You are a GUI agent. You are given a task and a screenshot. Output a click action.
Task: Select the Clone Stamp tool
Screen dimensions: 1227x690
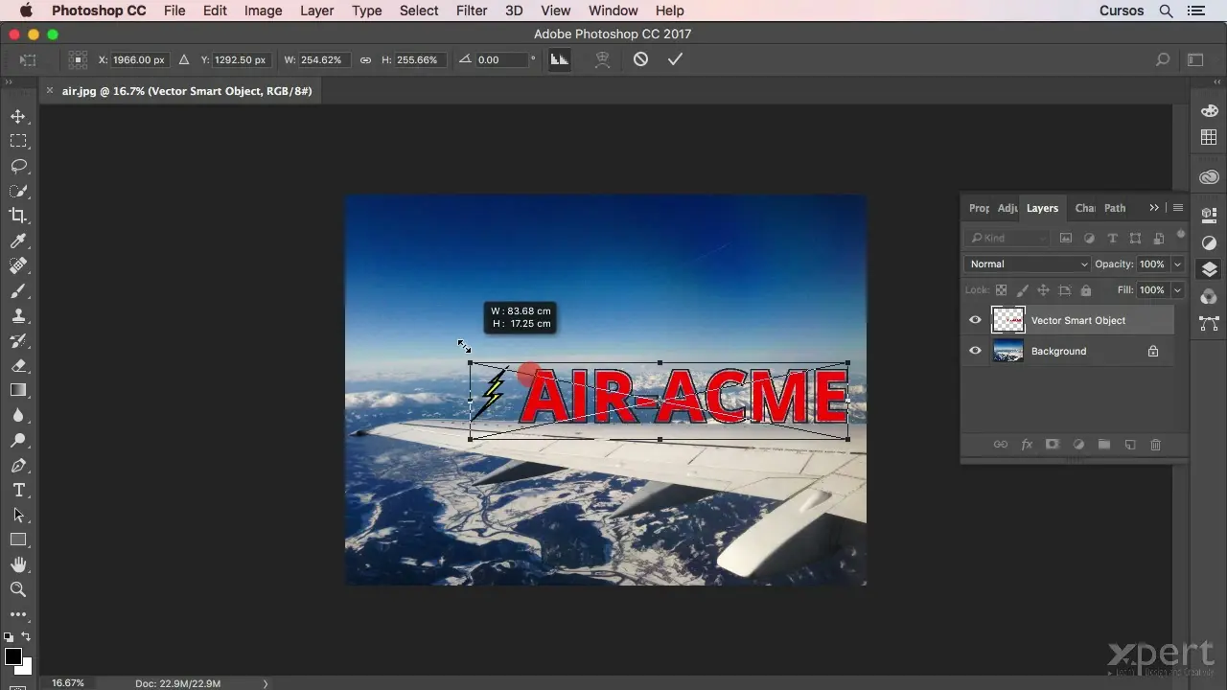pos(18,315)
